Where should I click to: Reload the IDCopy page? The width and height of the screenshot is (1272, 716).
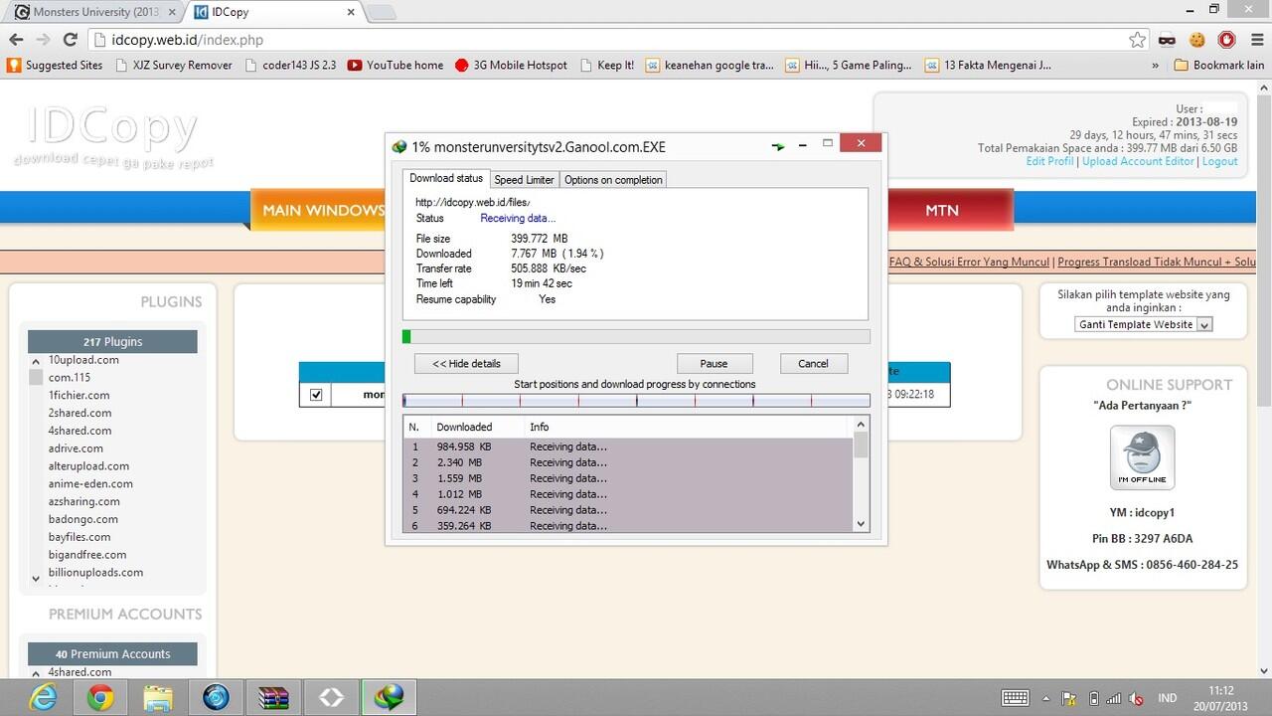pyautogui.click(x=70, y=40)
